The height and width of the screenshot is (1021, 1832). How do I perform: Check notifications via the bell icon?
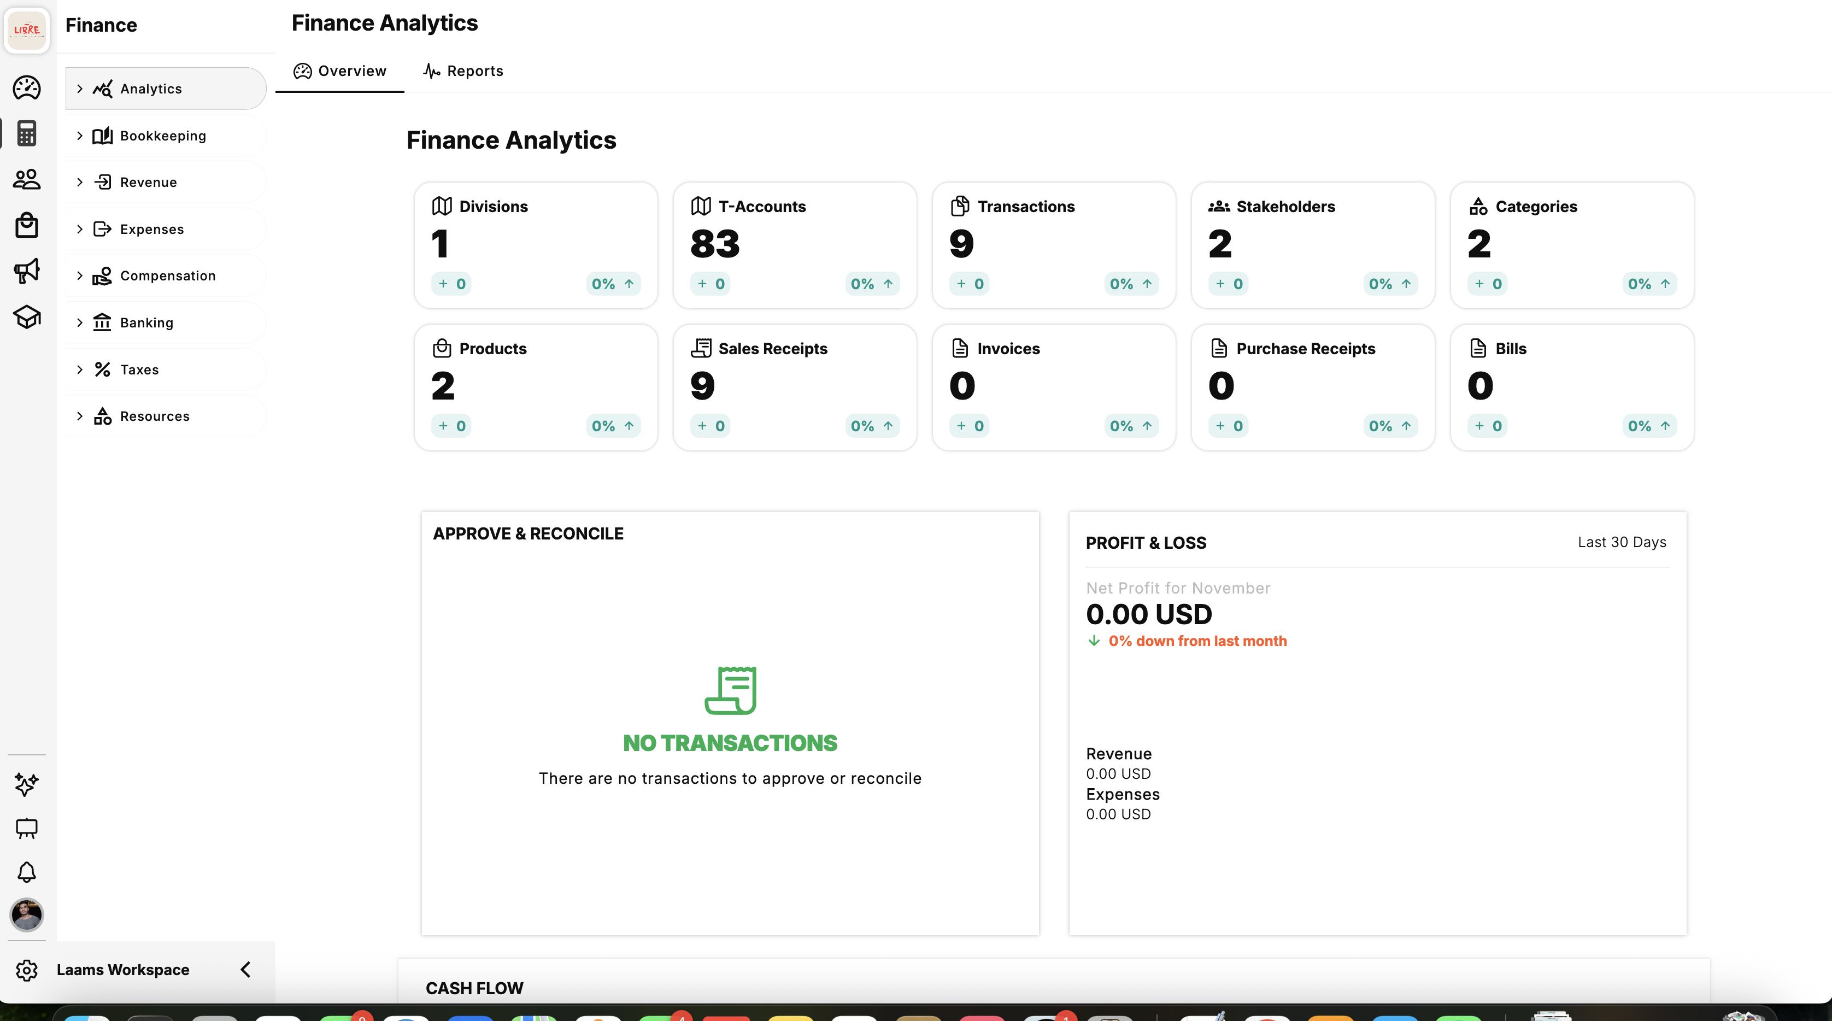coord(26,872)
